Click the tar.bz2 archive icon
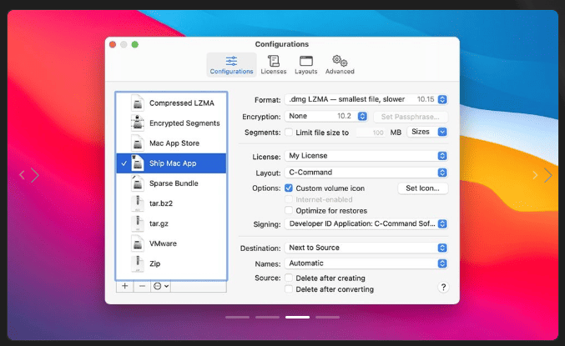 point(138,203)
